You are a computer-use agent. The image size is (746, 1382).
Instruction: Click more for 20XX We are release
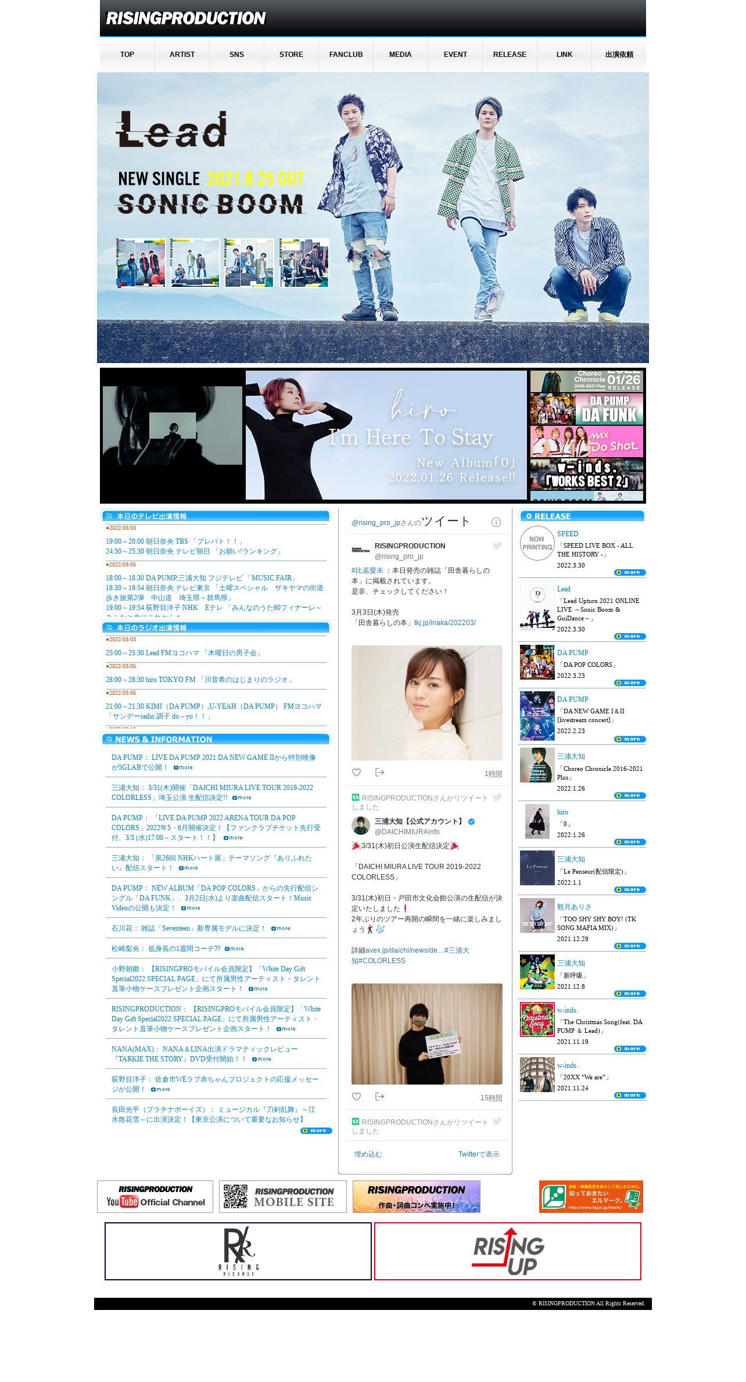click(630, 1095)
